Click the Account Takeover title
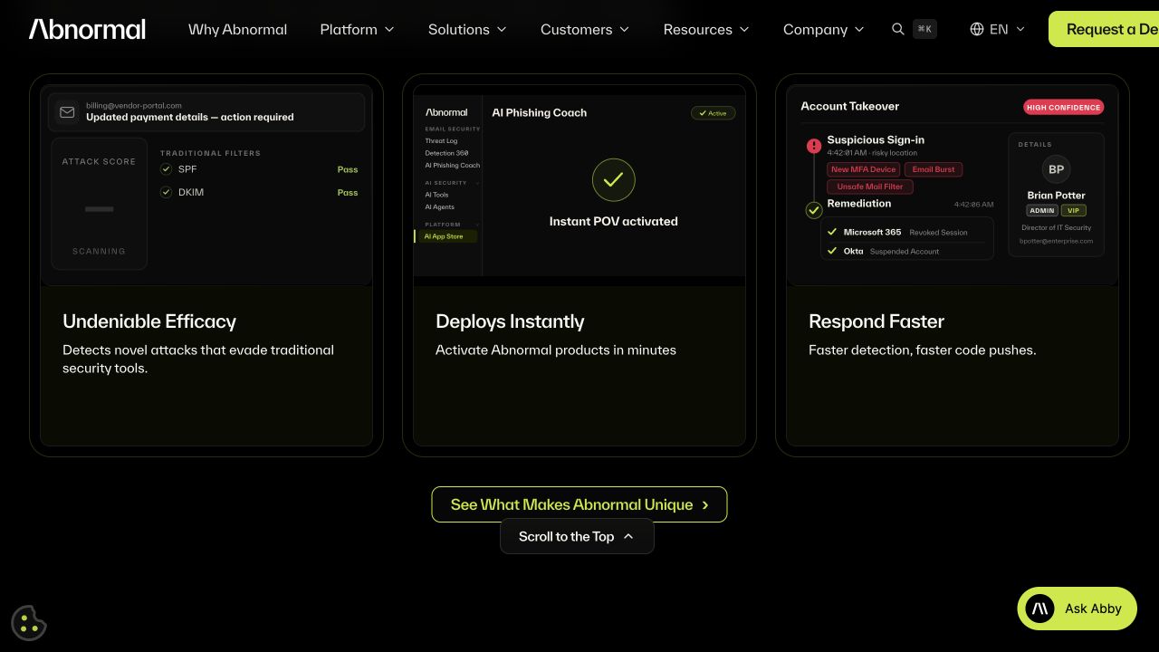Screen dimensions: 1159x652 click(x=850, y=106)
